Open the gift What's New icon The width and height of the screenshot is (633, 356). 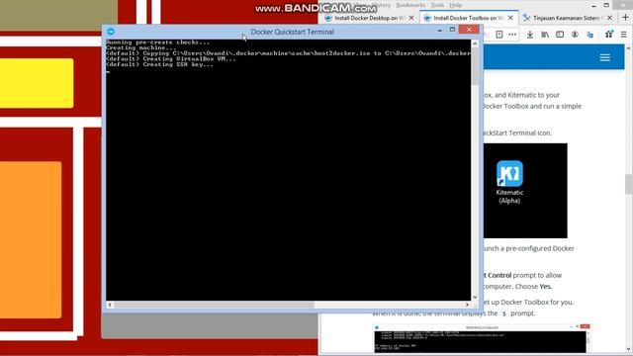tap(609, 35)
